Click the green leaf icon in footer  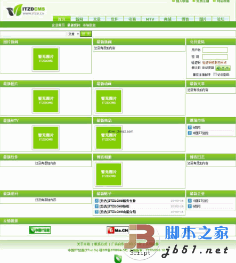point(118,259)
